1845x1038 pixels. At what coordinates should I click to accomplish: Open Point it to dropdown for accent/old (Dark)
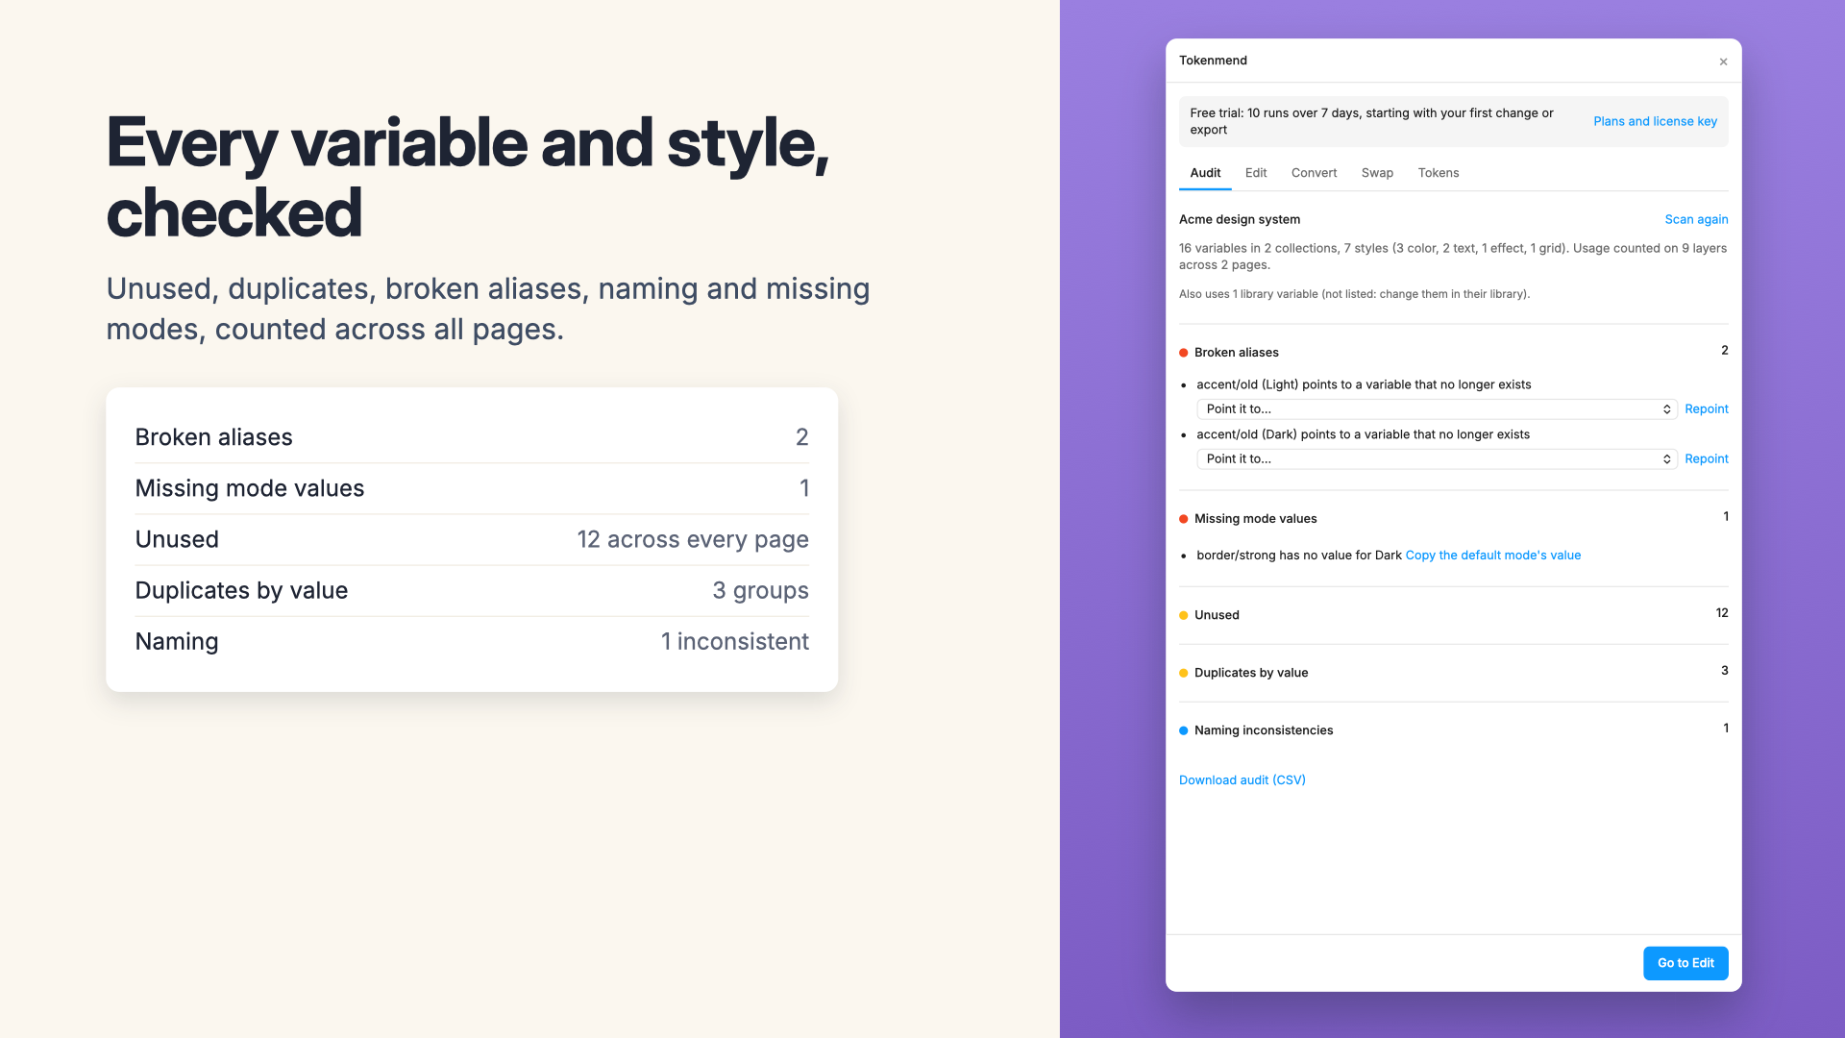tap(1437, 459)
